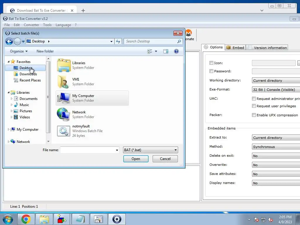
Task: Select the Options tab
Action: [213, 47]
